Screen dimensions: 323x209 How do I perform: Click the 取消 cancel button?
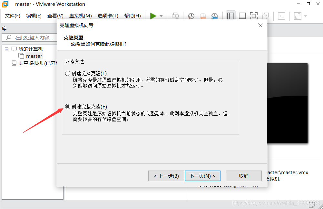click(x=244, y=176)
